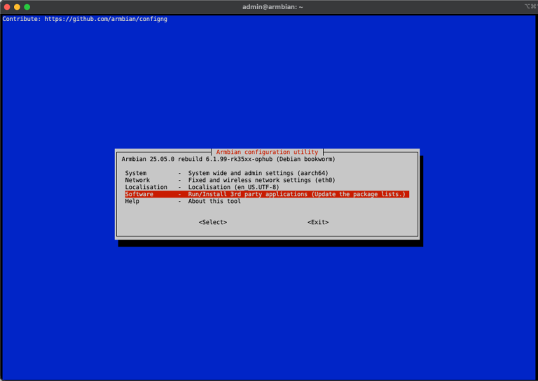The width and height of the screenshot is (538, 381).
Task: Click the 'en US.UTF-8' localisation description
Action: pyautogui.click(x=233, y=187)
